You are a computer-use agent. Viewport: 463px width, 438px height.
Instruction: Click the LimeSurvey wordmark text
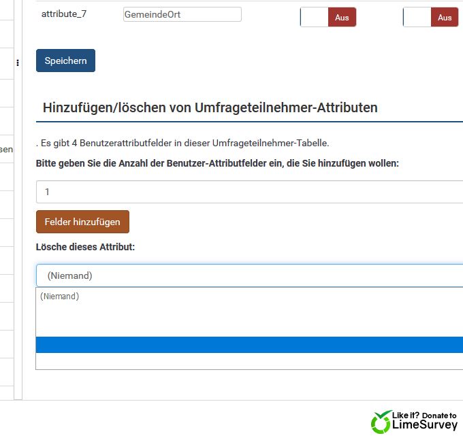click(426, 426)
